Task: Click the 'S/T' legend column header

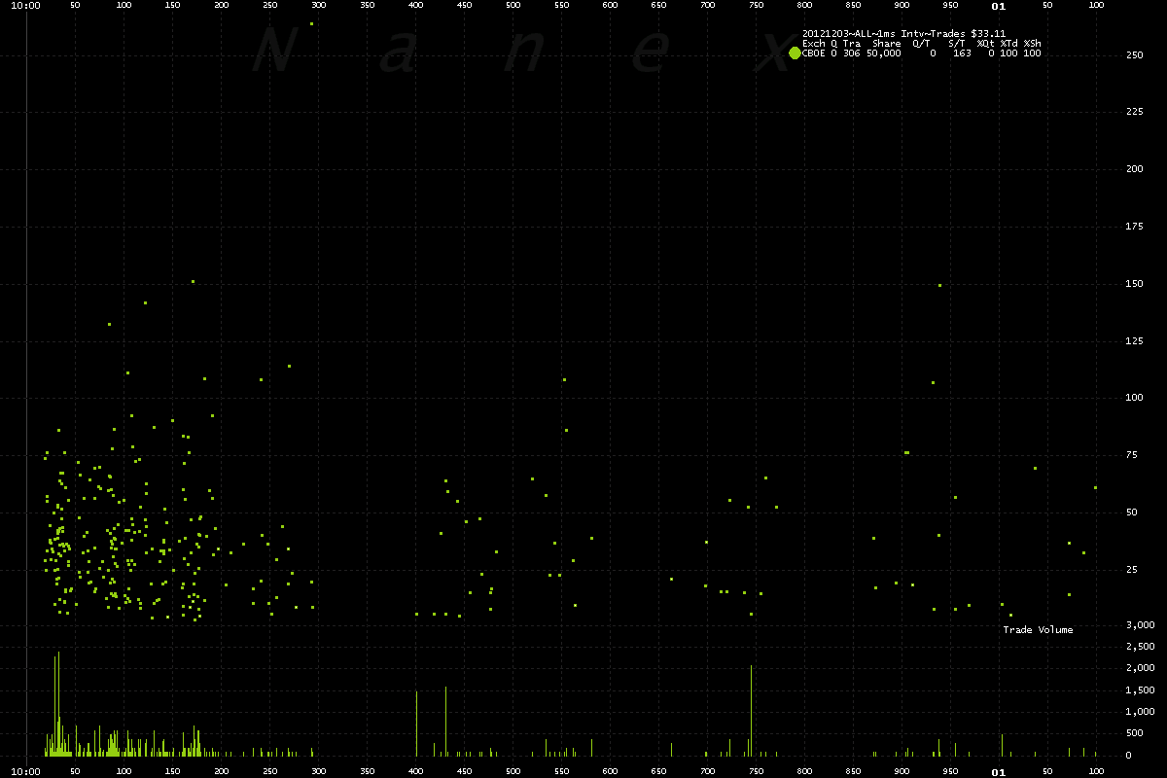Action: pos(957,44)
